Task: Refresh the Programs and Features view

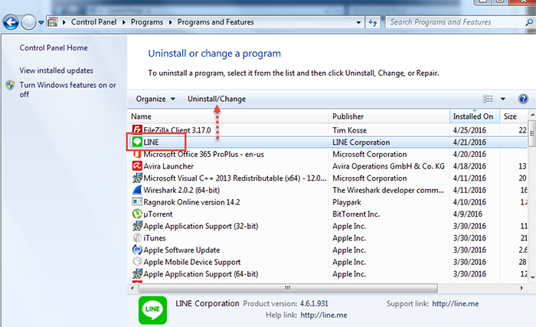Action: point(373,22)
